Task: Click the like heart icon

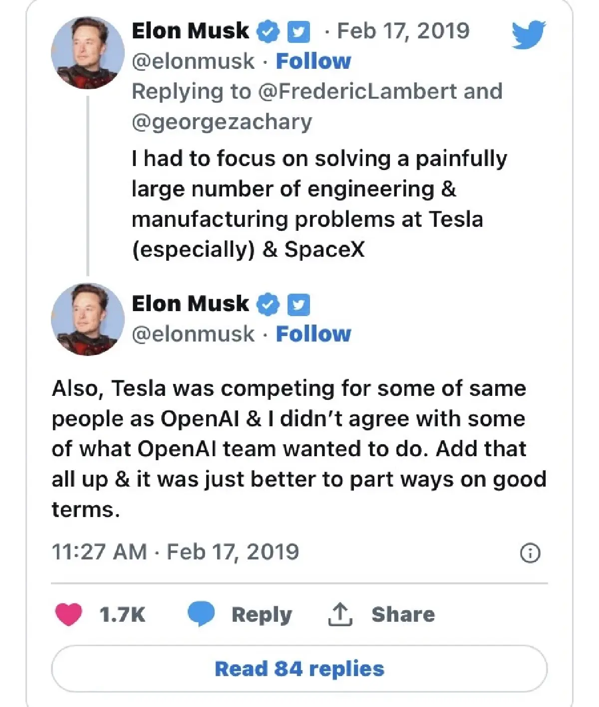Action: pos(68,614)
